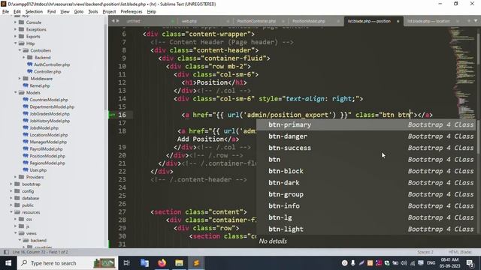
Task: Expand the public folder
Action: [11, 205]
